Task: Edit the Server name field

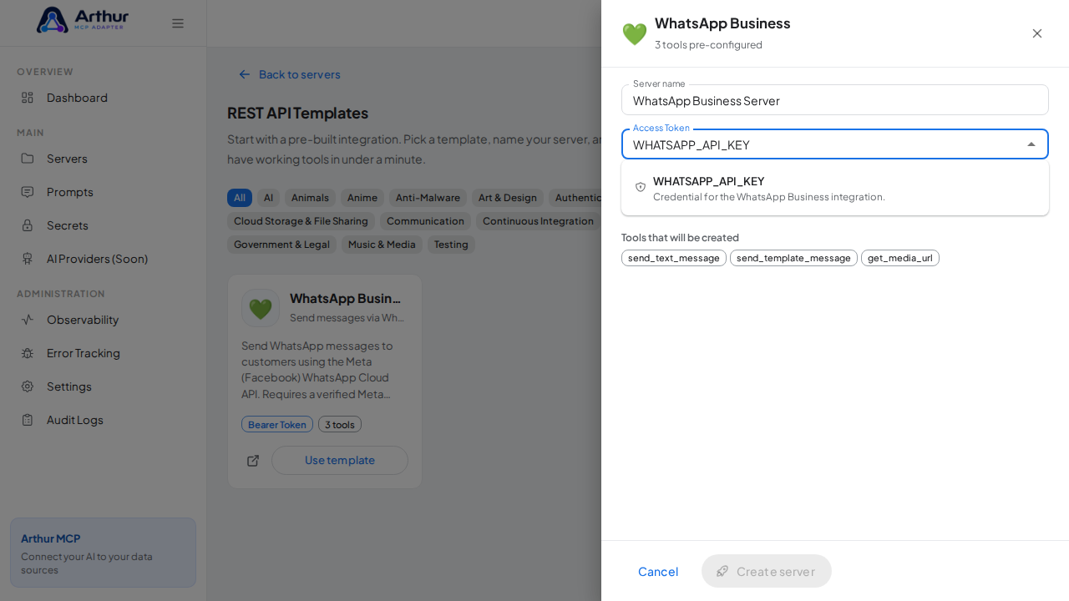Action: (835, 100)
